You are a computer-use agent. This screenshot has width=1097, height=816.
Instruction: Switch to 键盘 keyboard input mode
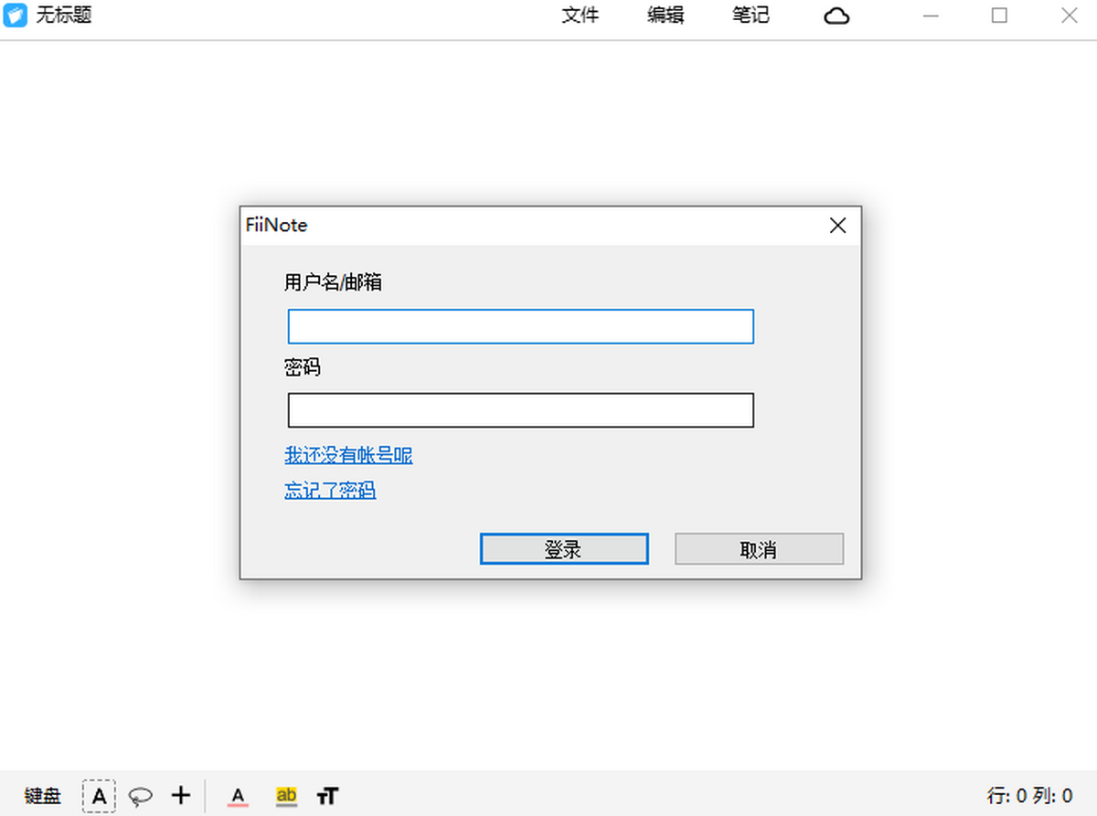click(43, 796)
